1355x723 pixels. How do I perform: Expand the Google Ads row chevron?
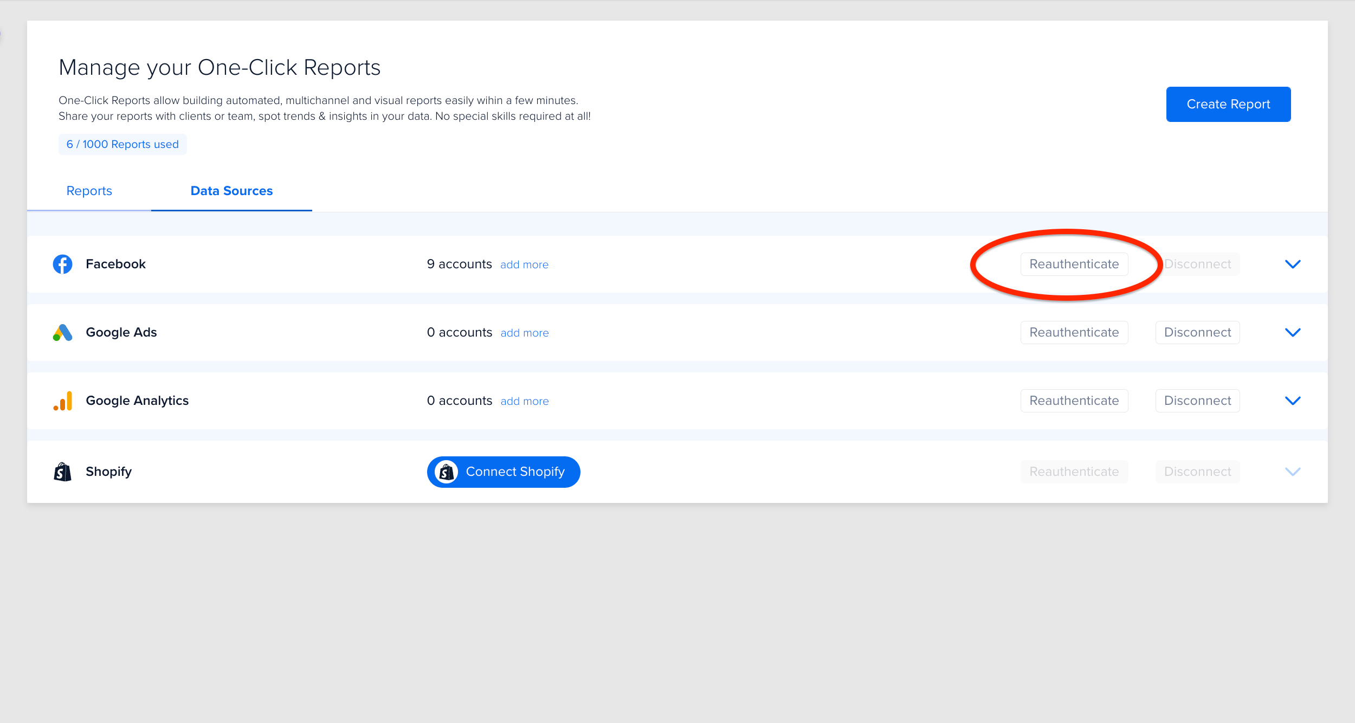point(1293,332)
